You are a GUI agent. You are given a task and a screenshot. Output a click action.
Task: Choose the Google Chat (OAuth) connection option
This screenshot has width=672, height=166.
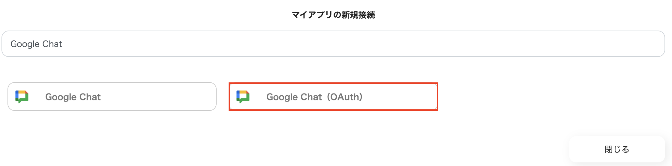[x=333, y=96]
